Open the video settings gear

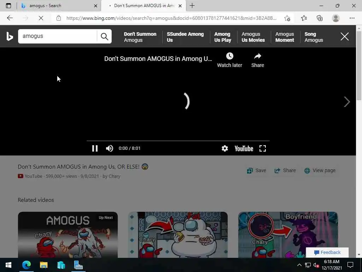coord(224,148)
